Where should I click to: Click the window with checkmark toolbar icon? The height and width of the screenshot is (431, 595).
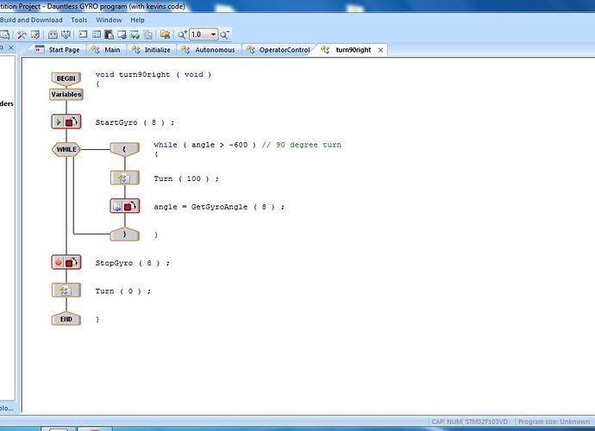[x=34, y=34]
